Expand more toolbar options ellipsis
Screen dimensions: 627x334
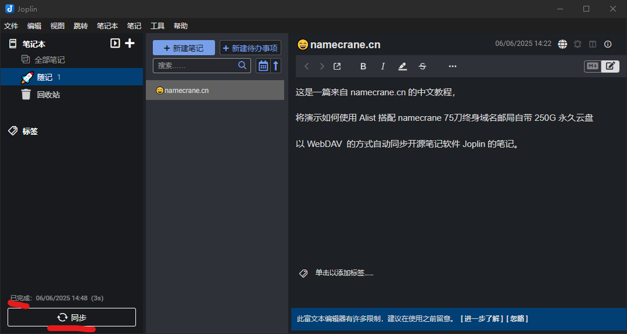coord(453,66)
